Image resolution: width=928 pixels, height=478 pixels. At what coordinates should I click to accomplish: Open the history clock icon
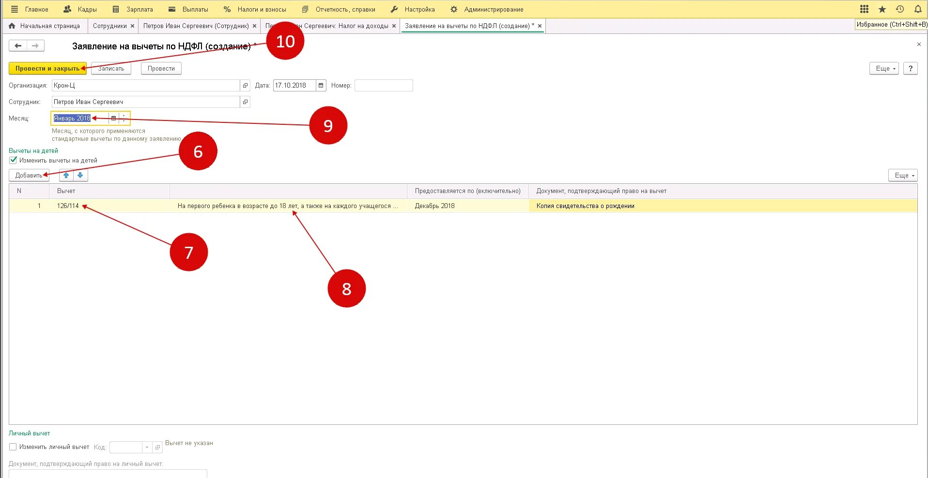900,9
